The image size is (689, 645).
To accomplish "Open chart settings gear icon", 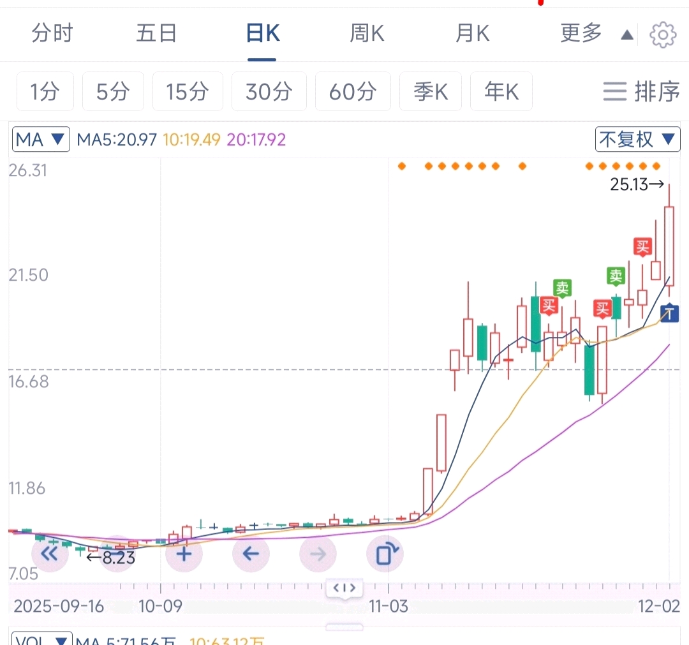I will pos(663,34).
